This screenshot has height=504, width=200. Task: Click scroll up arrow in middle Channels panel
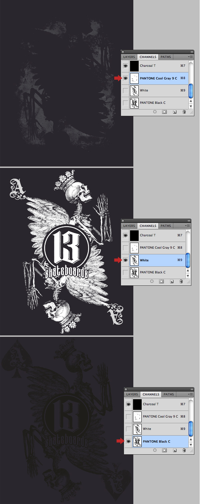pyautogui.click(x=188, y=271)
